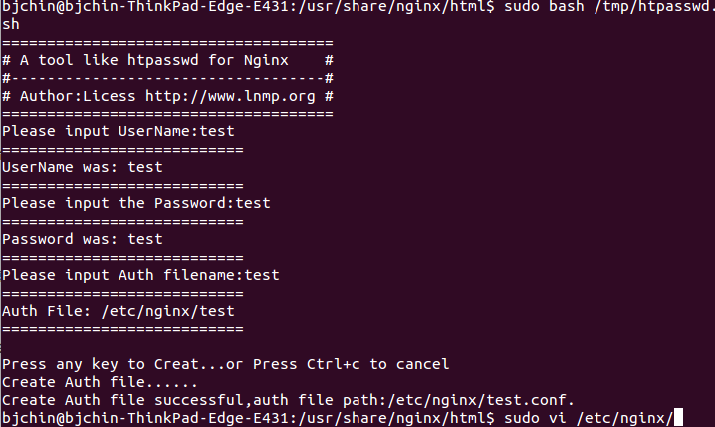This screenshot has width=715, height=427.
Task: Click the 'Please input Auth filename:test' line
Action: coord(140,275)
